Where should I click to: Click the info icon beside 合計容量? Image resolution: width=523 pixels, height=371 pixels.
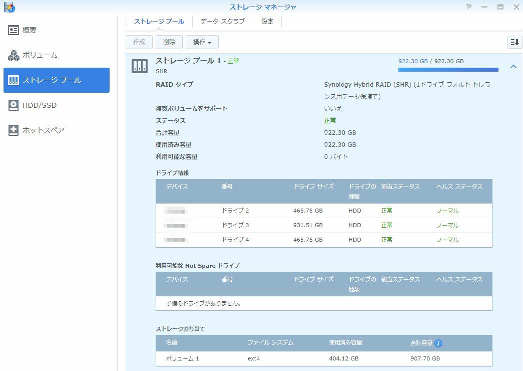click(x=438, y=343)
